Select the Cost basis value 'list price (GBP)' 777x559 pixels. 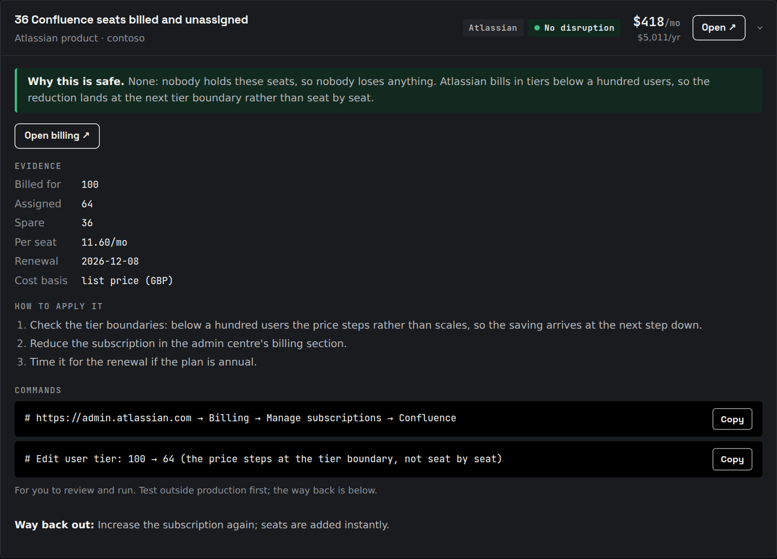point(127,281)
